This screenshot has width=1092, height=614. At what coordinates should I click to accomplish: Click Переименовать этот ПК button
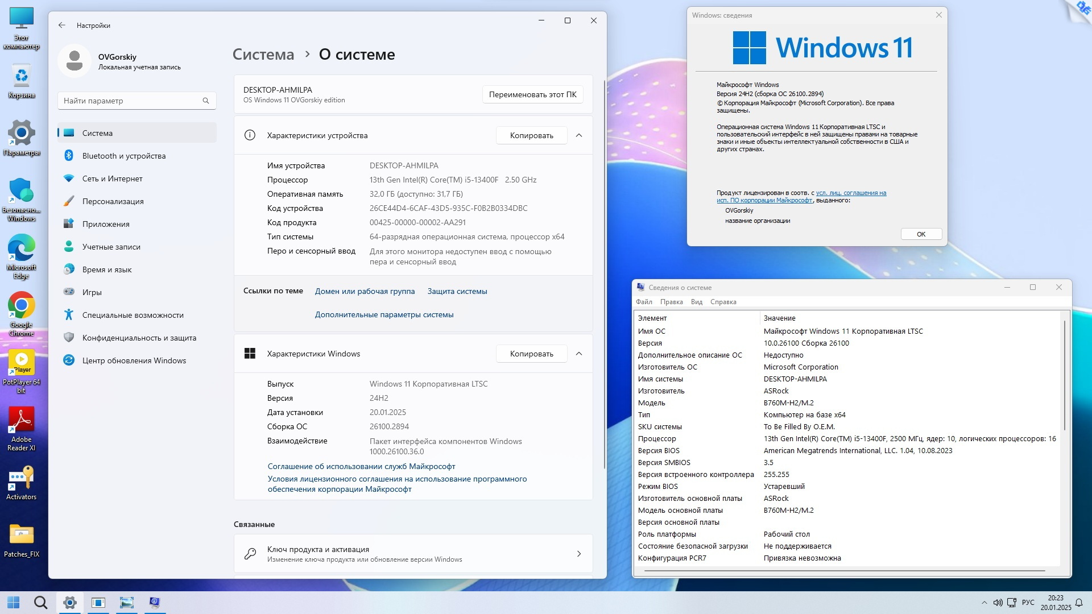532,94
